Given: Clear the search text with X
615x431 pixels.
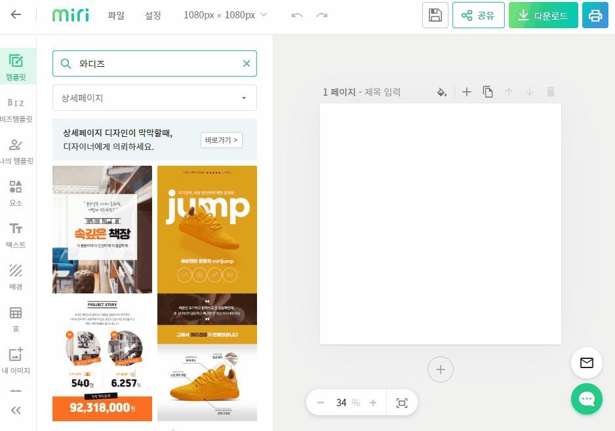Looking at the screenshot, I should 247,64.
